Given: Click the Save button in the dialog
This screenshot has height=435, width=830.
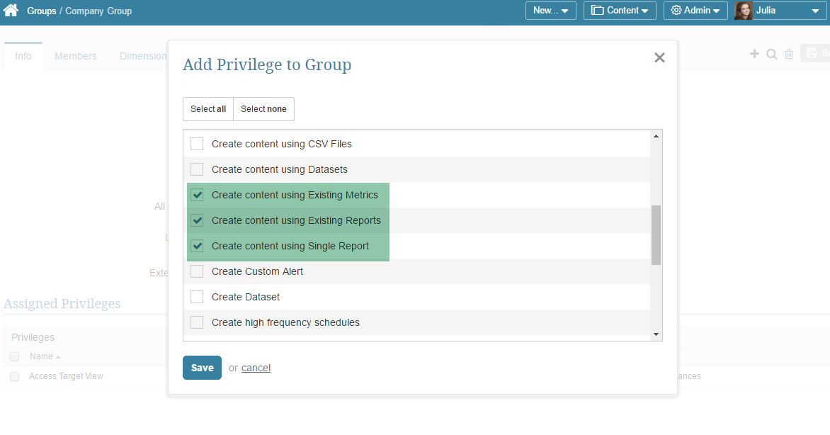Looking at the screenshot, I should pos(202,368).
